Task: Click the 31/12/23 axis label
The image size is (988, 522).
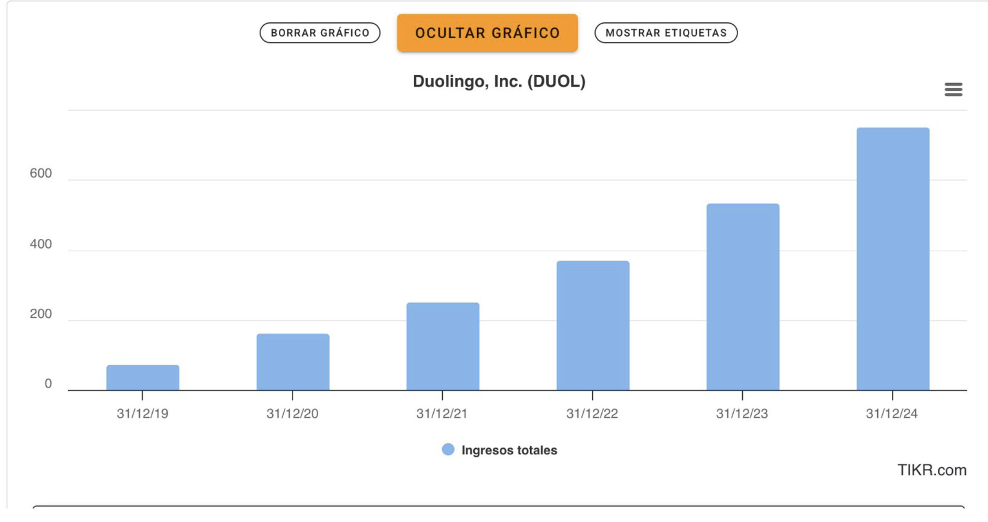Action: (x=742, y=414)
